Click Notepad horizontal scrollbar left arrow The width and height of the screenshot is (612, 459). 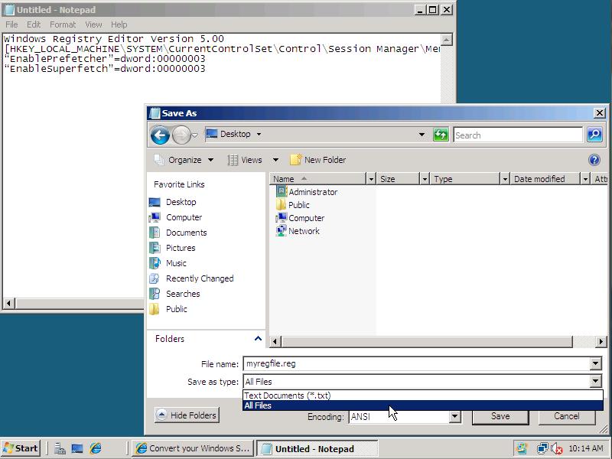pyautogui.click(x=8, y=303)
